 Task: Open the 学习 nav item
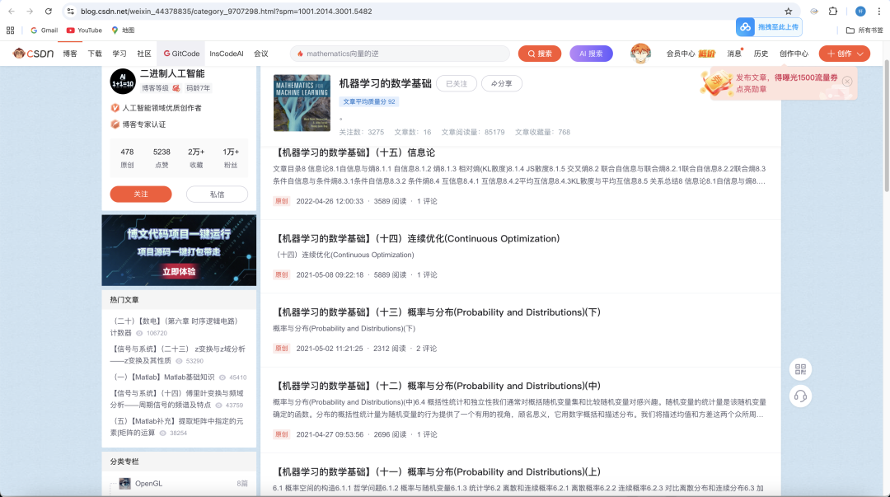[x=119, y=54]
